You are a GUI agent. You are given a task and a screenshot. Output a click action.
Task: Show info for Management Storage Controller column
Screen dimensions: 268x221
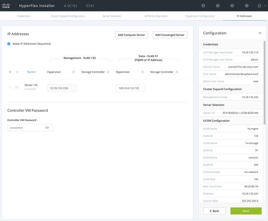108,72
